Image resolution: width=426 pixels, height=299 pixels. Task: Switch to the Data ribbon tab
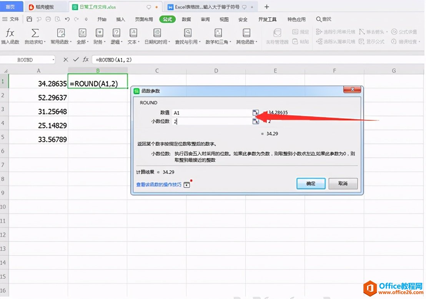coord(186,19)
